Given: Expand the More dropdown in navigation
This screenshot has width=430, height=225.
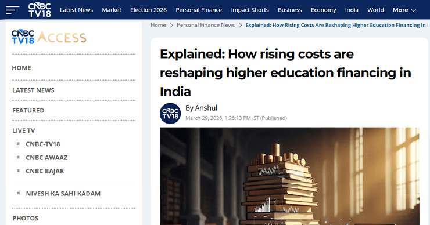Looking at the screenshot, I should [x=404, y=10].
